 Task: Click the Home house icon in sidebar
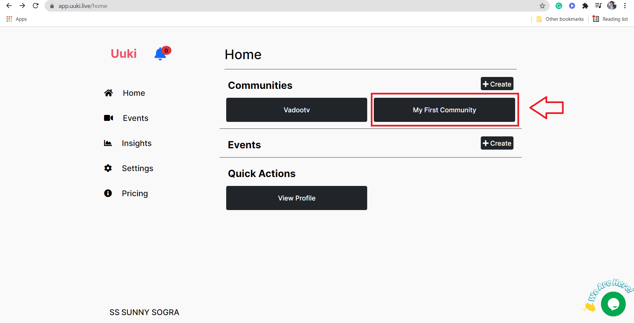(x=108, y=93)
